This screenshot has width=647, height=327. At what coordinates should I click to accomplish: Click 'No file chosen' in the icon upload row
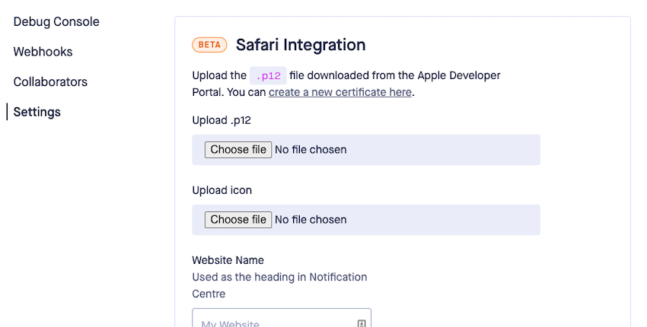pos(311,220)
